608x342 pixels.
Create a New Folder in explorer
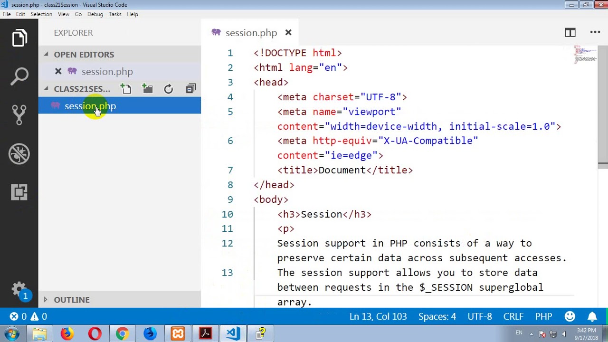click(x=147, y=89)
